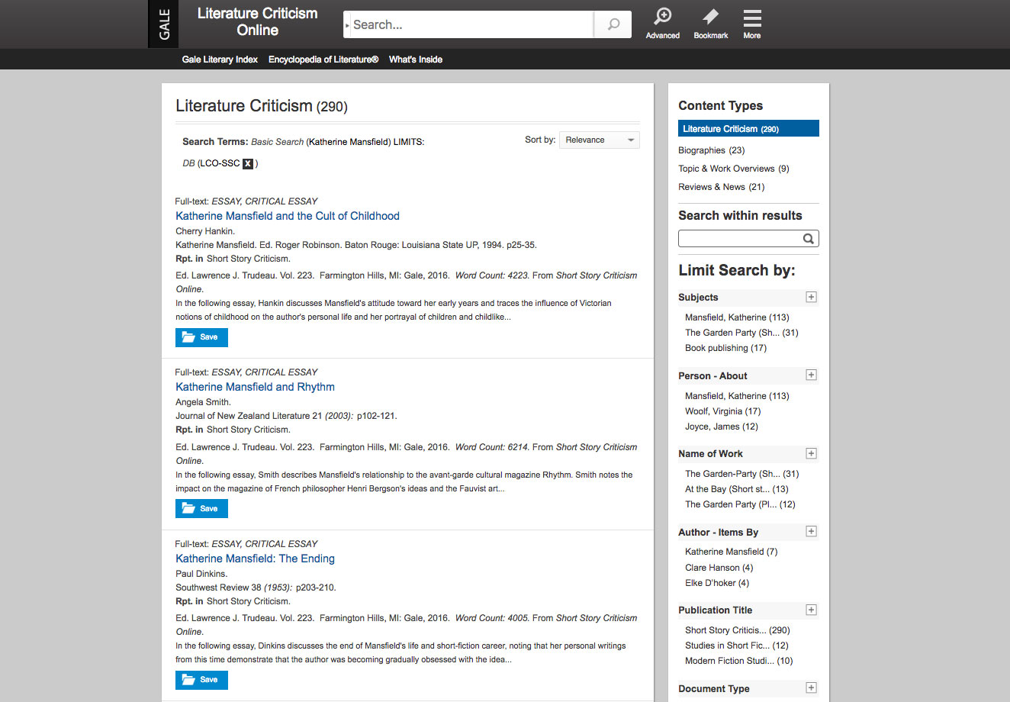Go to Literature Criticism Online home
Image resolution: width=1010 pixels, height=702 pixels.
257,22
